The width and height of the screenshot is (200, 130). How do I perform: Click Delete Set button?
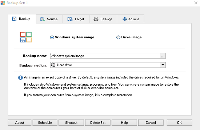coord(98,123)
